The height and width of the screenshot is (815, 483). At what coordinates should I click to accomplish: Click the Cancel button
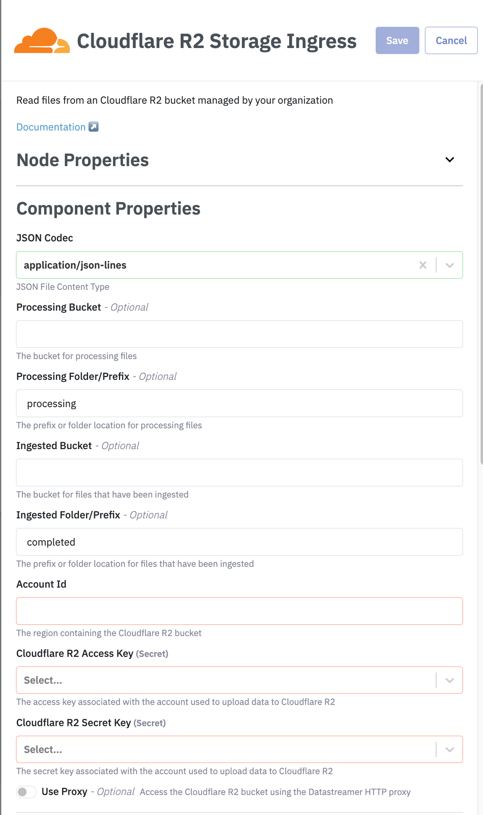tap(451, 40)
